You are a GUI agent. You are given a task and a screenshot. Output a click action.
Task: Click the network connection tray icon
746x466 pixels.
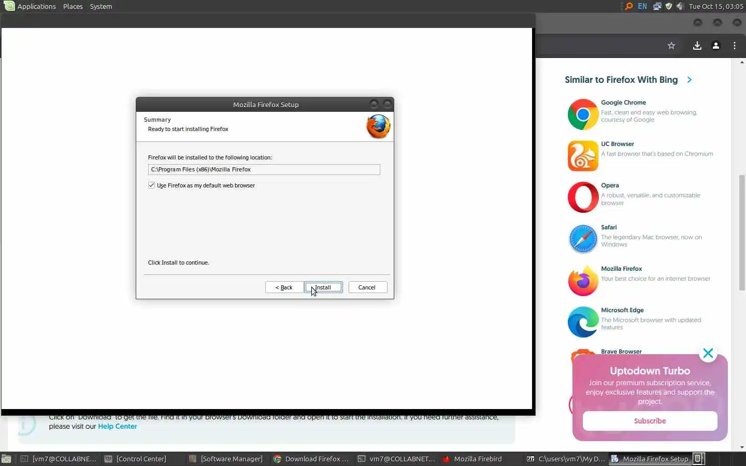(x=657, y=6)
